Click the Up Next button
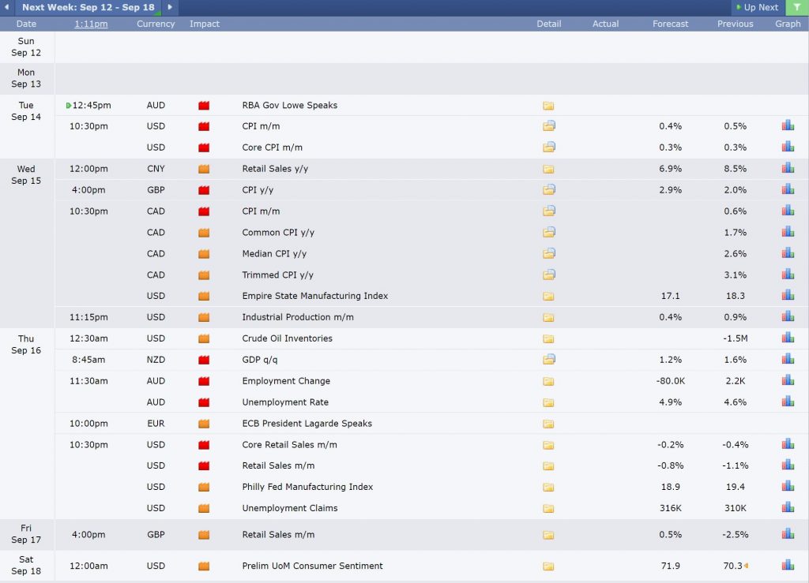809x583 pixels. coord(757,7)
